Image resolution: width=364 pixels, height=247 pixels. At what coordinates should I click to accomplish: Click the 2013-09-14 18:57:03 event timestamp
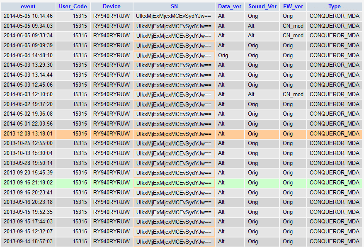click(x=28, y=242)
